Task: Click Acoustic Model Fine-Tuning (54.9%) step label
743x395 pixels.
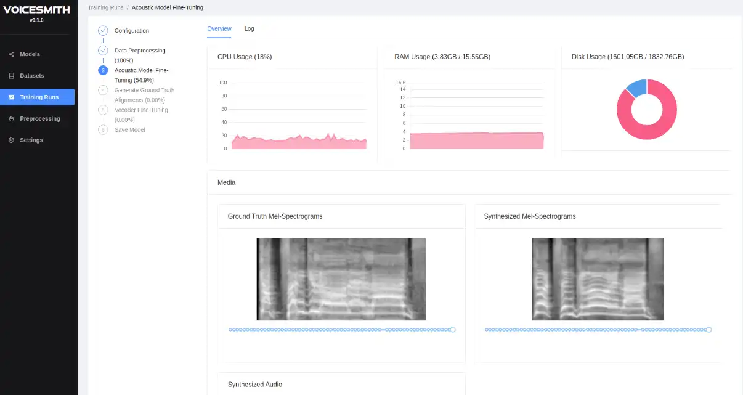Action: tap(142, 75)
